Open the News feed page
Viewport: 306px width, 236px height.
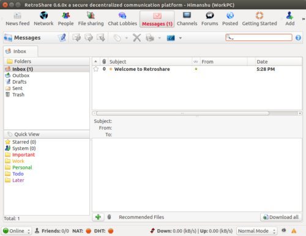click(x=18, y=19)
